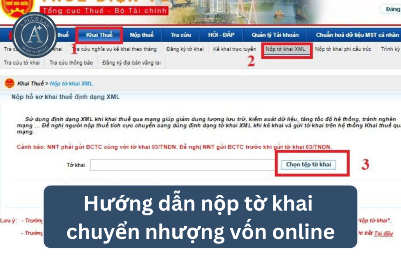Open the Khai Thuế menu tab

tap(99, 35)
